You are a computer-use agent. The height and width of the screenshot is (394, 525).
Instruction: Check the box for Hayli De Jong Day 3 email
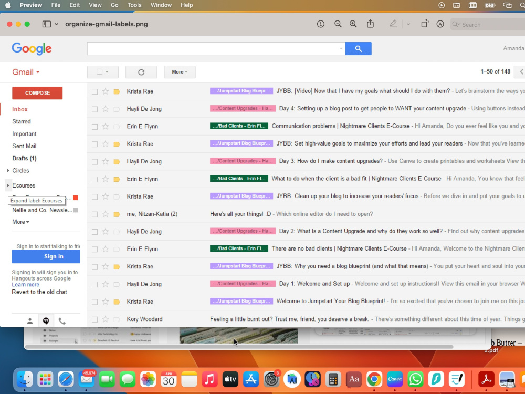[x=94, y=162]
